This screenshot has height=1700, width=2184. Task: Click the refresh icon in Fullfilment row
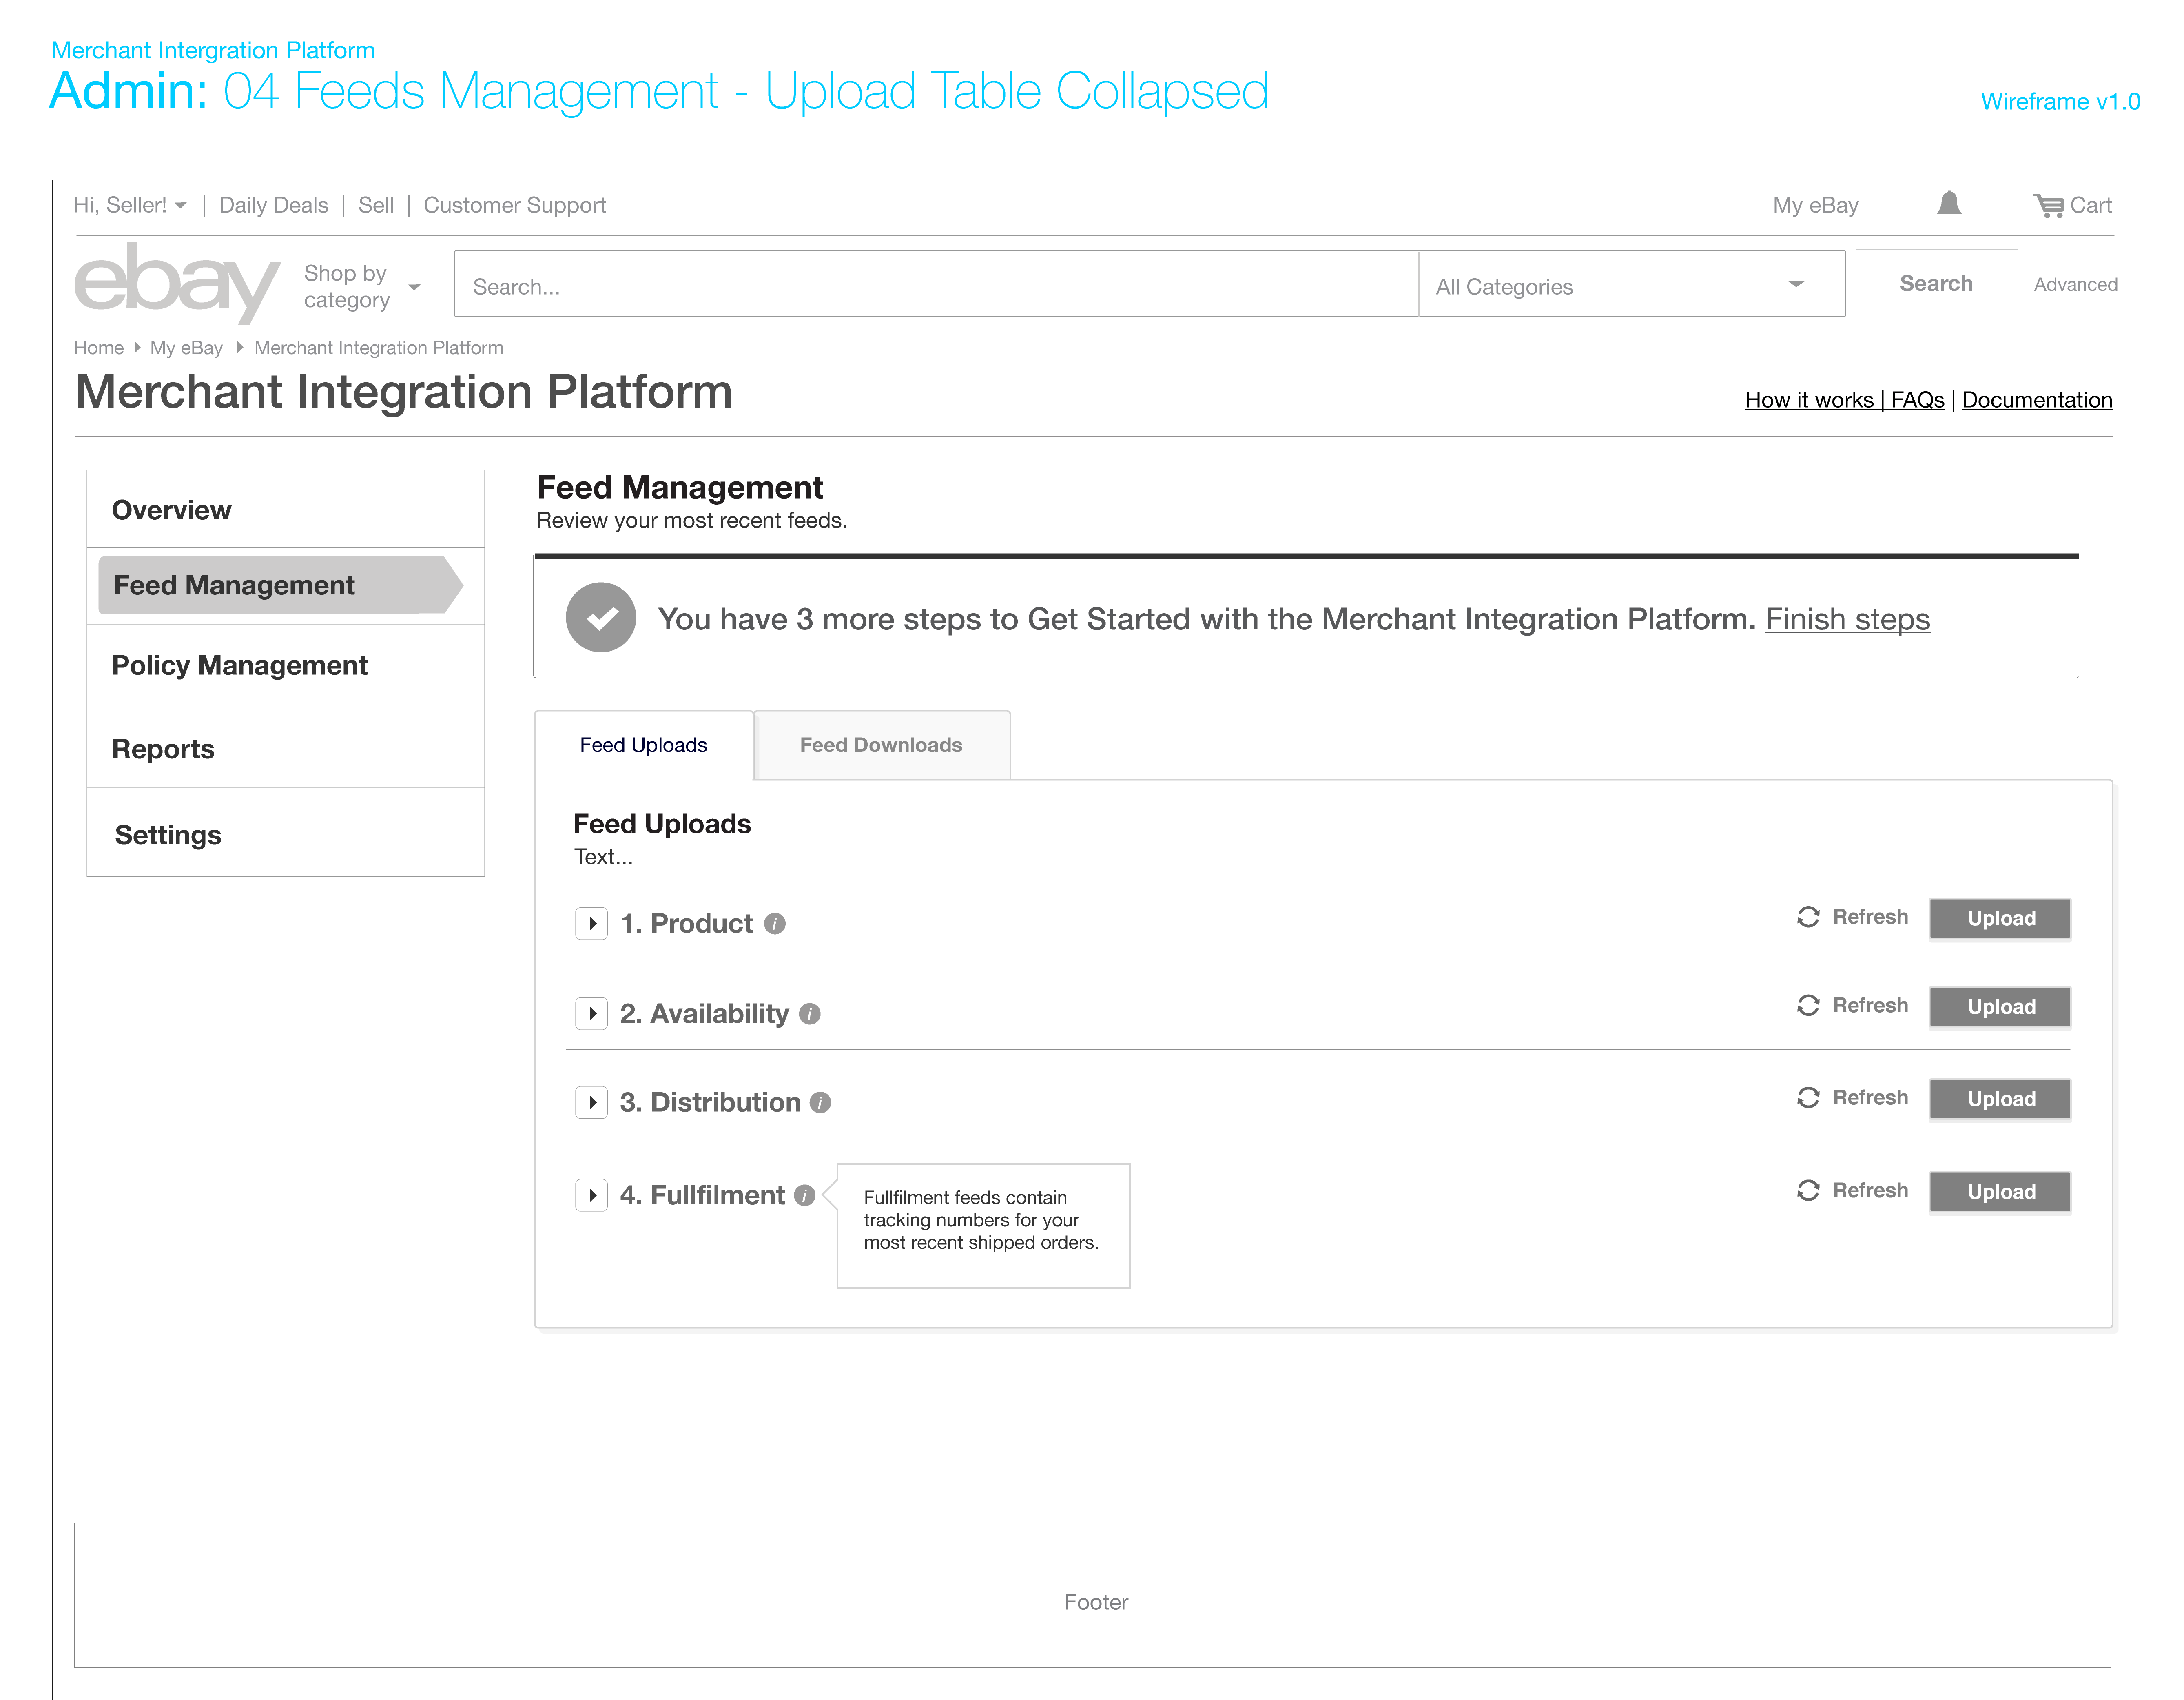[1808, 1190]
